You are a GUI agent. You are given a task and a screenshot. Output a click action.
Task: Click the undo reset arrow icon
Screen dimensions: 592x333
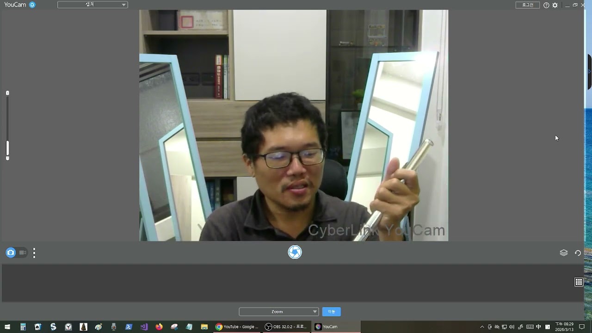578,253
